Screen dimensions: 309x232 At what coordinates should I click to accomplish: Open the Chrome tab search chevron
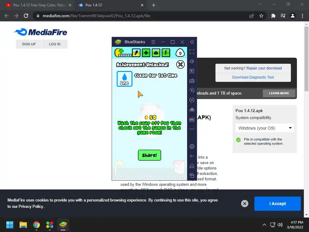(260, 4)
